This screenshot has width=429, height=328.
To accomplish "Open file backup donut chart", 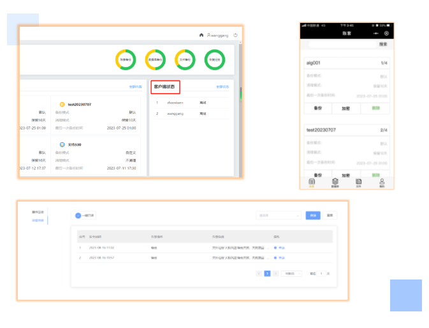I will 185,60.
